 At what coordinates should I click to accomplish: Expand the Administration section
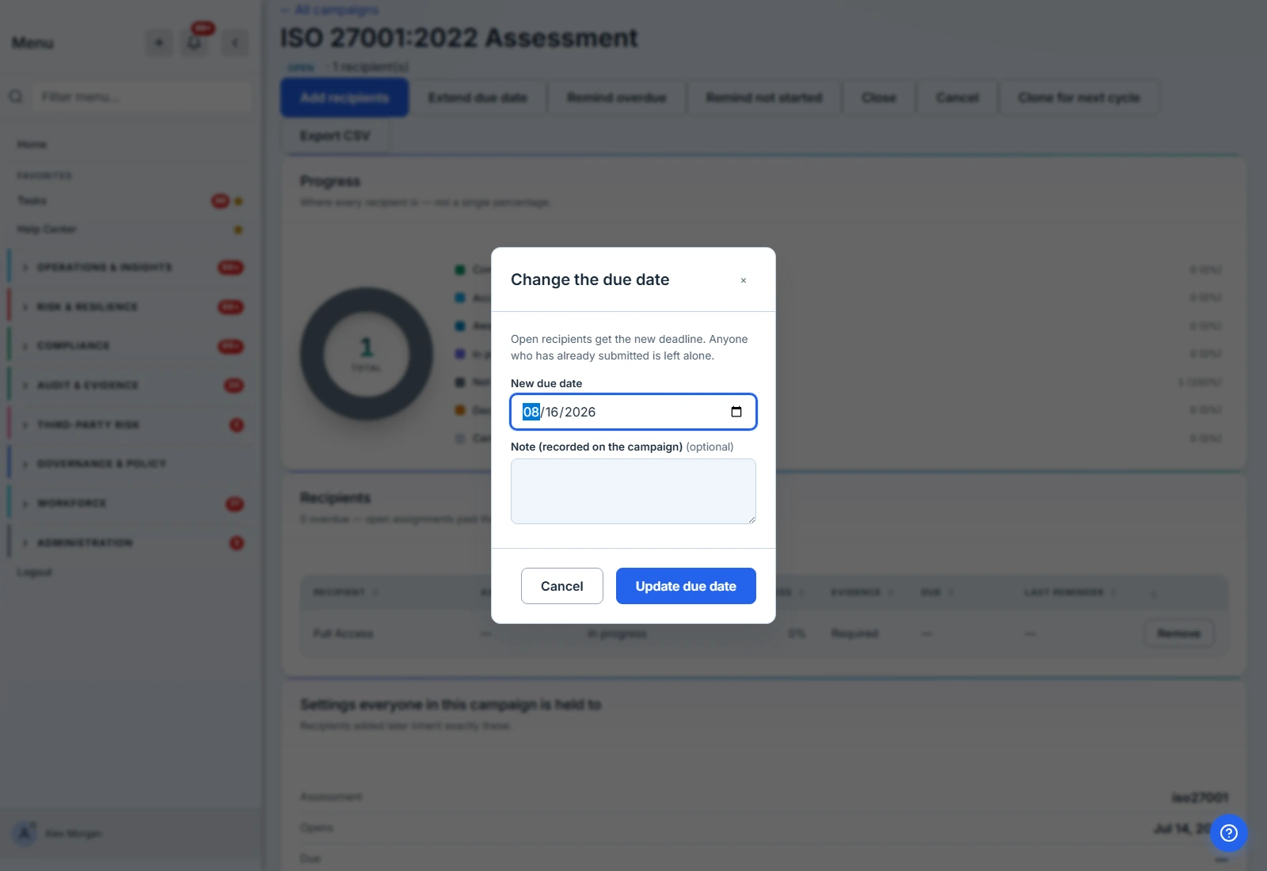click(x=131, y=542)
